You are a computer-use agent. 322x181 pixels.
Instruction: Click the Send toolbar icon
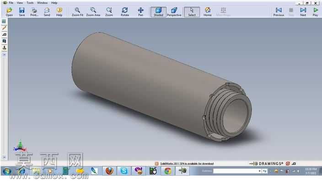(x=47, y=12)
